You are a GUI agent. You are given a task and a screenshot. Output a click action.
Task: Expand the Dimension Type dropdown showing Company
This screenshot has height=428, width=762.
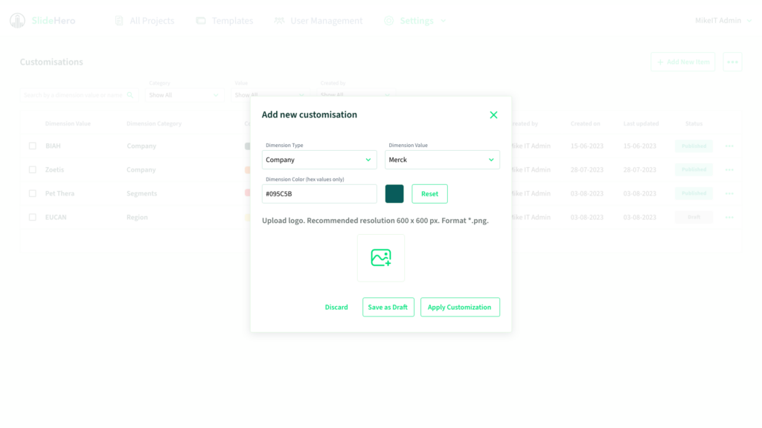[x=319, y=160]
